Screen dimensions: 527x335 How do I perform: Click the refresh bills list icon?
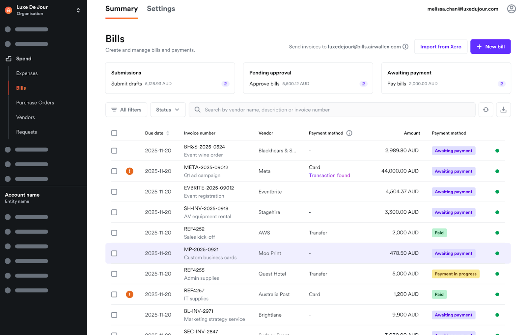coord(485,110)
